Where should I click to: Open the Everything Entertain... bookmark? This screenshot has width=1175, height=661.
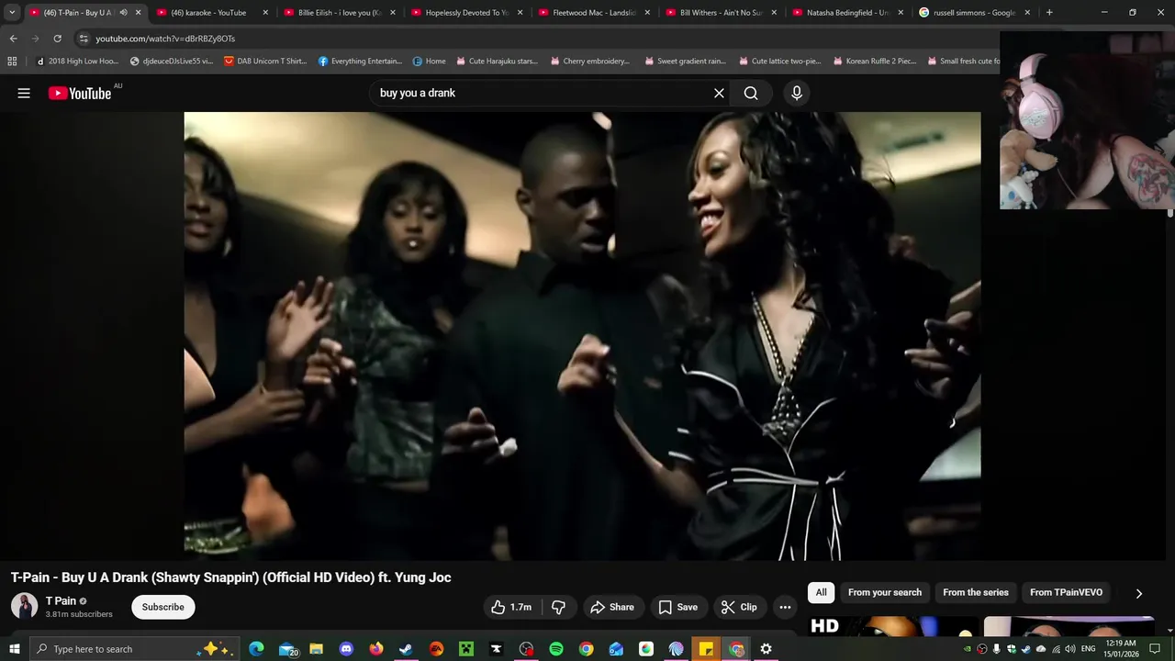coord(360,62)
